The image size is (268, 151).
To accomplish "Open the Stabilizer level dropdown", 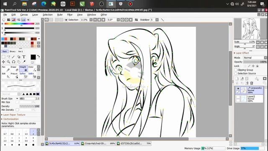I will click(157, 20).
